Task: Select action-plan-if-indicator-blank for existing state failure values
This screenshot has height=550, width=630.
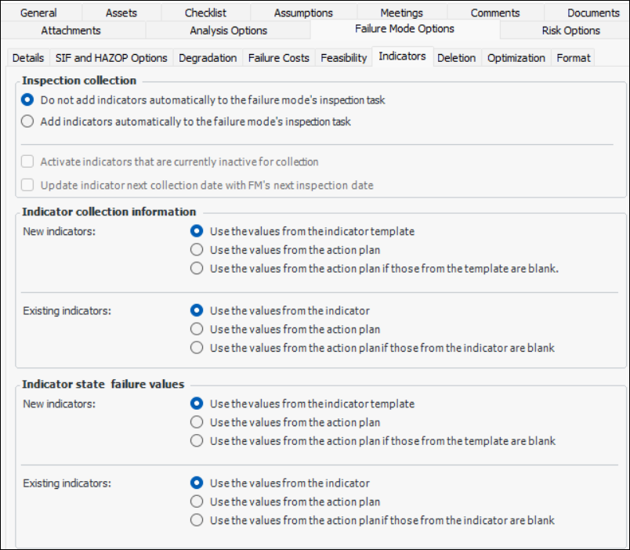Action: pos(197,520)
